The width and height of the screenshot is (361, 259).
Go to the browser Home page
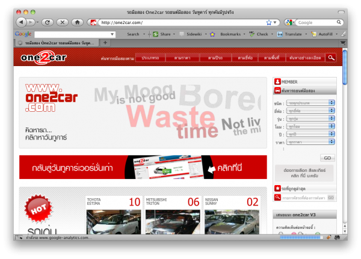78,22
